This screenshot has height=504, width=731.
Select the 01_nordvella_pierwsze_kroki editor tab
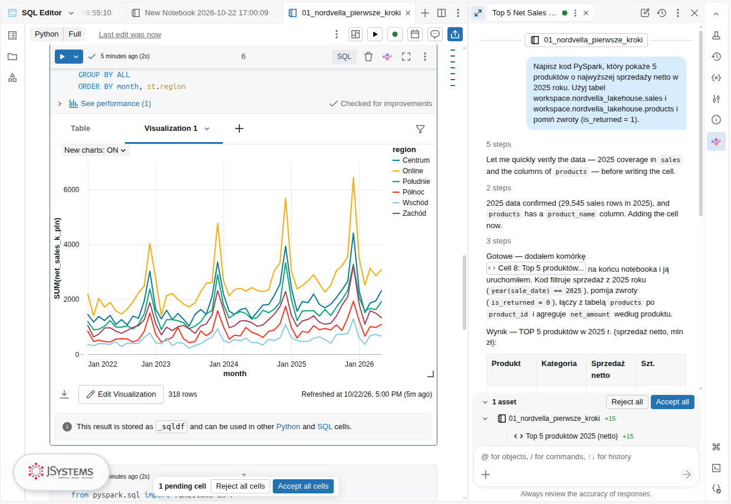(349, 12)
